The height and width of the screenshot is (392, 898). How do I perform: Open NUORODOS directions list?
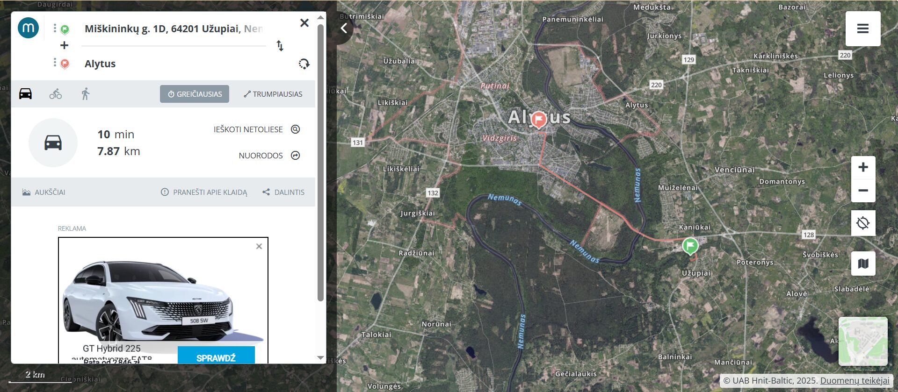point(269,156)
